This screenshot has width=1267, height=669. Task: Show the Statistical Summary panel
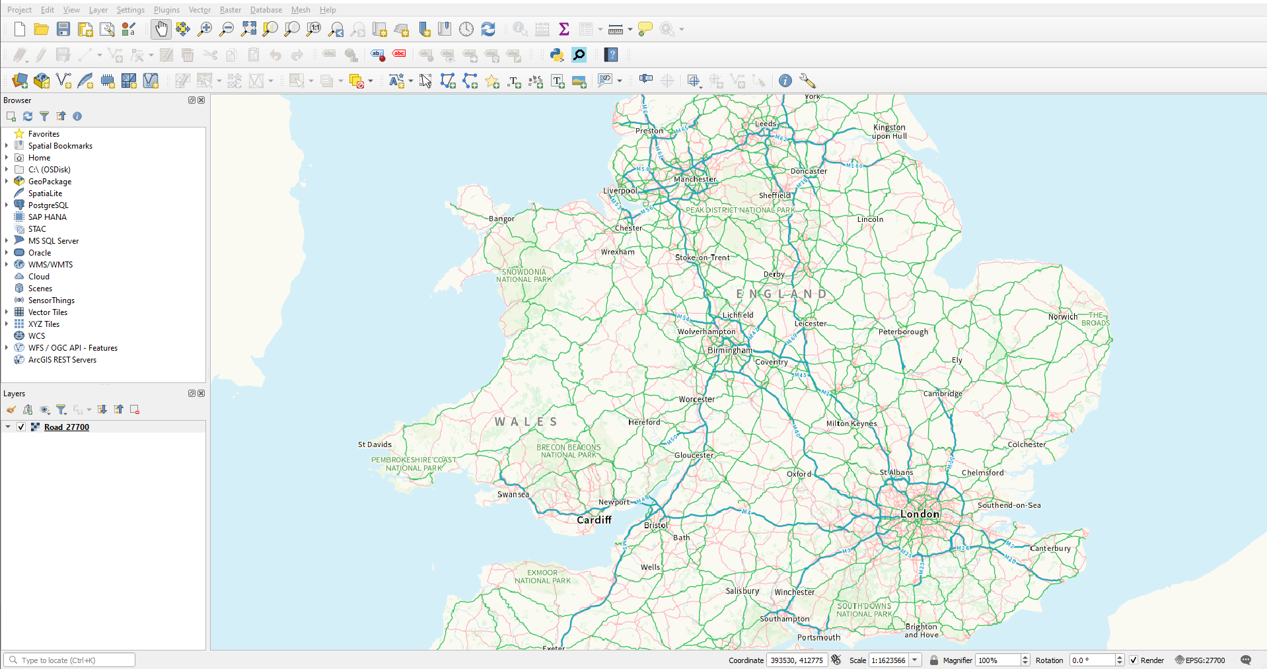click(x=563, y=29)
